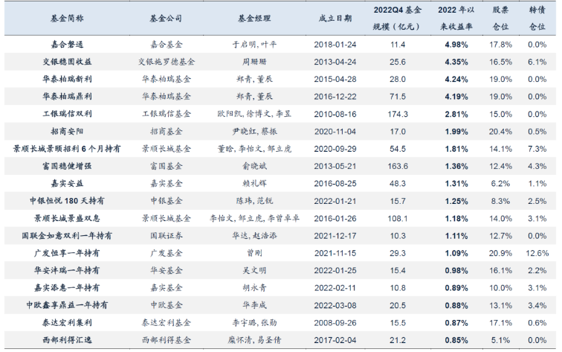Click fund size value 163.6

[398, 166]
